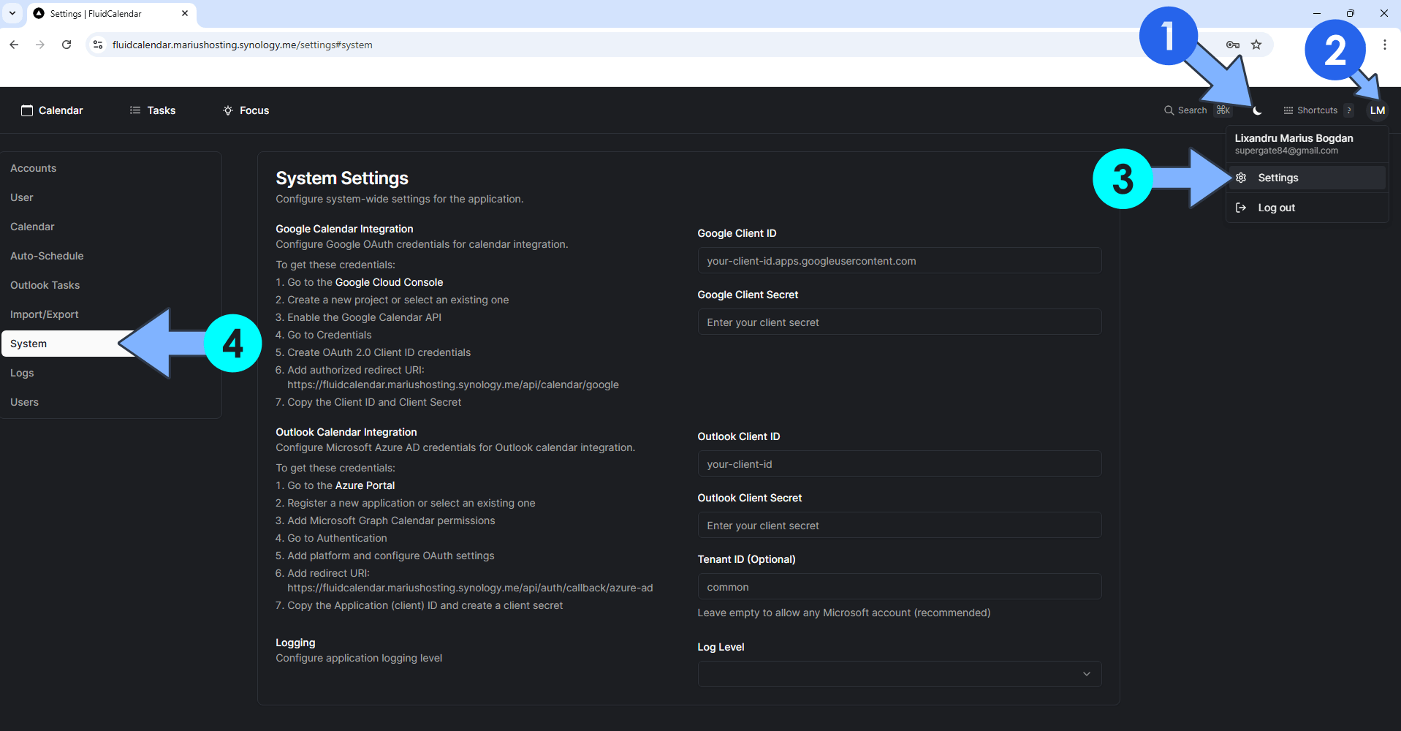This screenshot has width=1401, height=731.
Task: Show keyboard Shortcuts panel
Action: (1318, 110)
